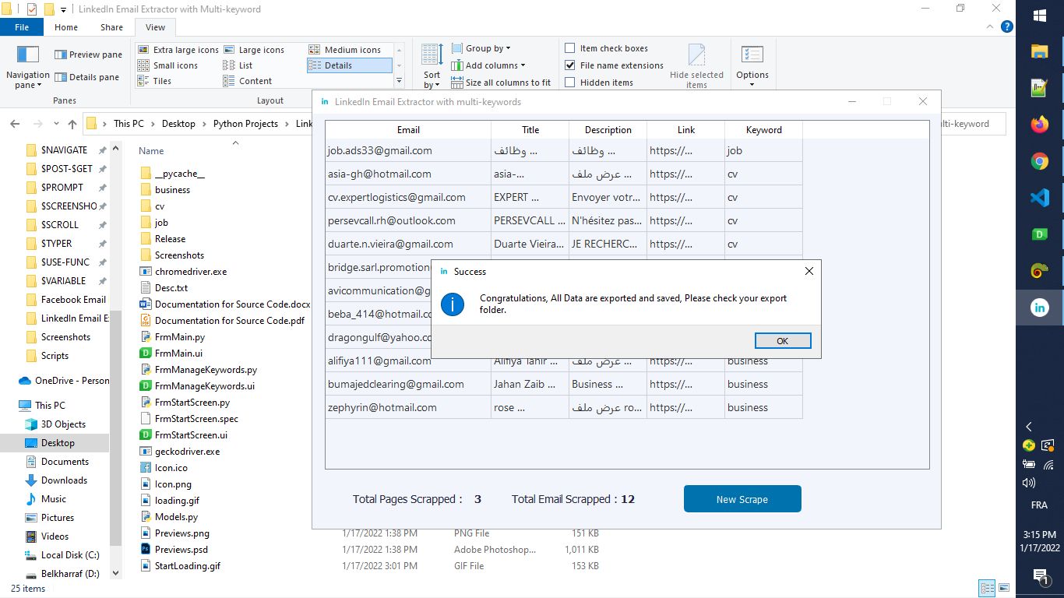Screen dimensions: 1064x598
Task: Choose Content layout
Action: click(248, 81)
